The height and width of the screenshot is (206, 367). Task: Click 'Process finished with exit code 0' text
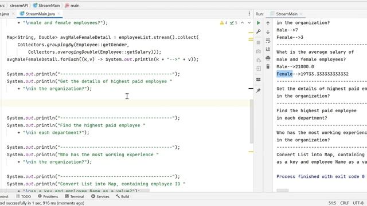(321, 177)
